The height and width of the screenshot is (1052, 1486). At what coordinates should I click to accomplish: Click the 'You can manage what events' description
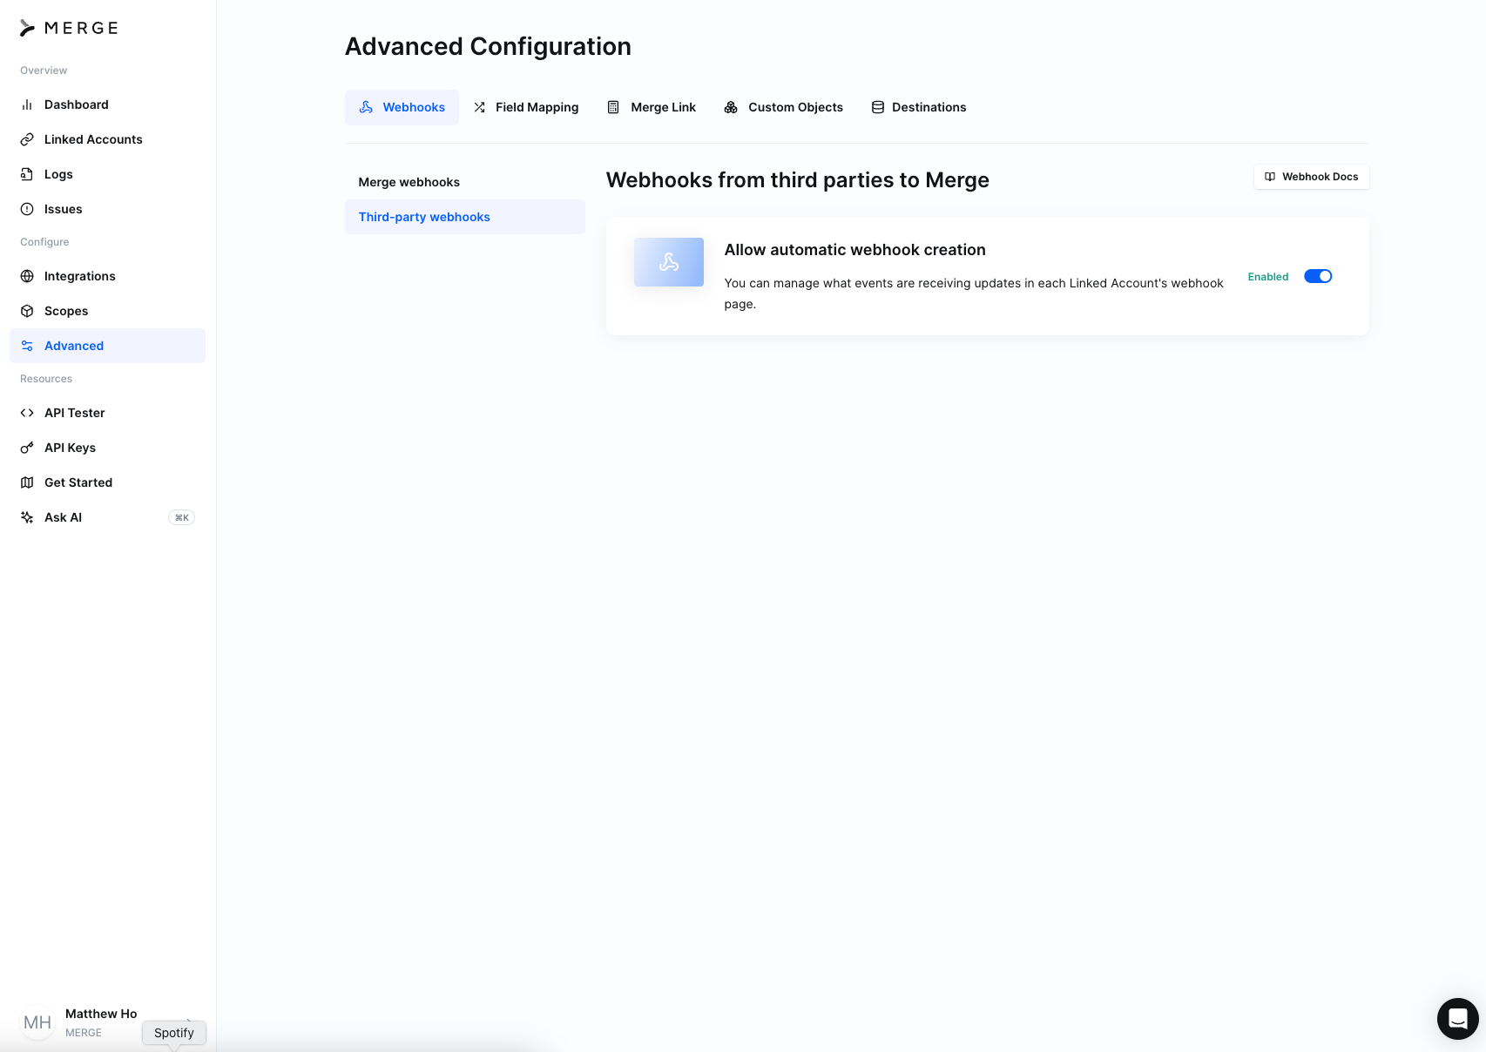tap(974, 293)
